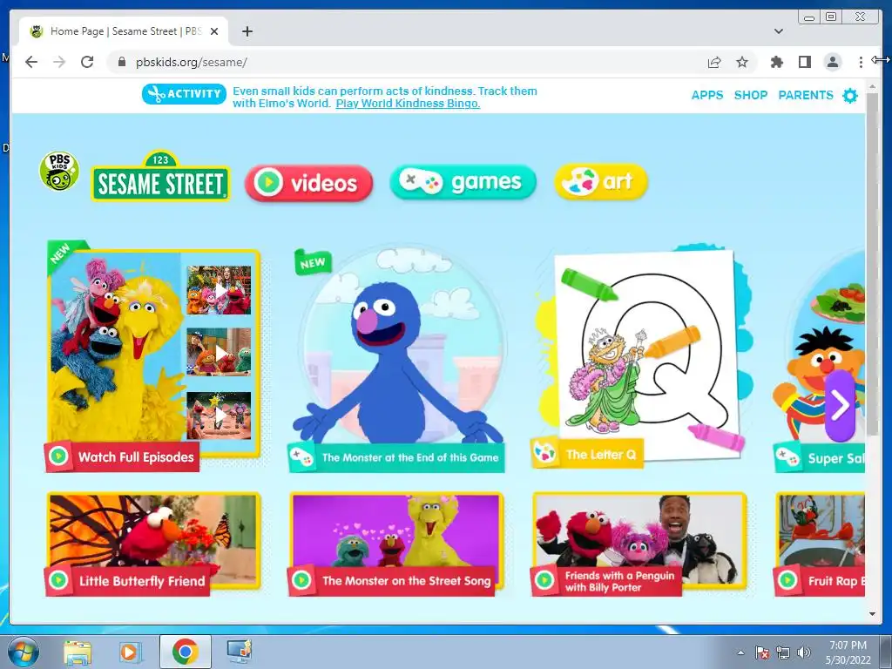This screenshot has height=669, width=892.
Task: Click play icon on Little Butterfly Friend label
Action: click(58, 580)
